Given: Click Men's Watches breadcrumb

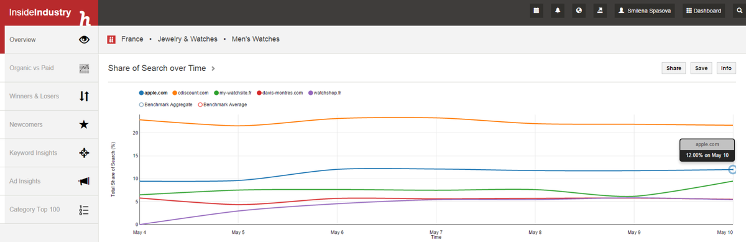Looking at the screenshot, I should pos(256,39).
